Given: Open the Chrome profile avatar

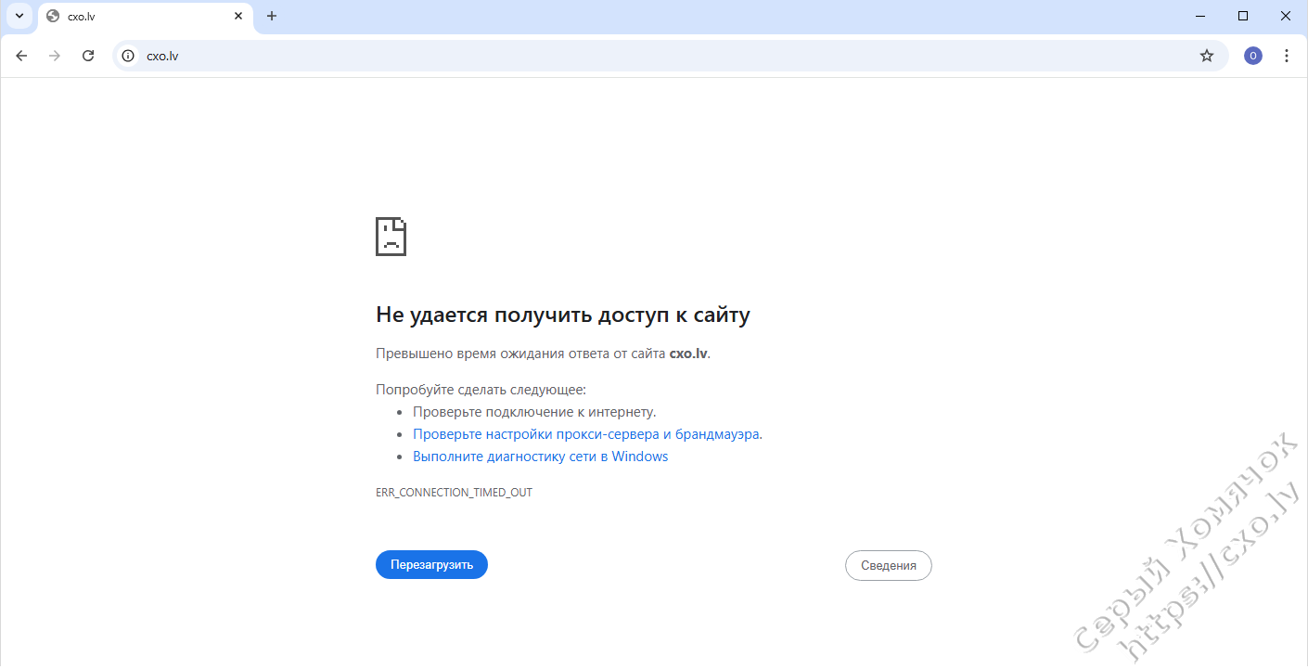Looking at the screenshot, I should pyautogui.click(x=1252, y=56).
